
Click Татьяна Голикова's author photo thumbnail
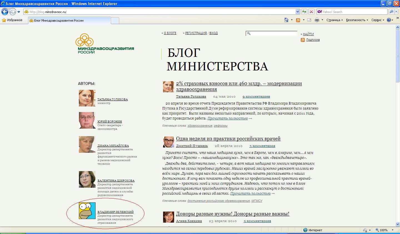click(87, 98)
